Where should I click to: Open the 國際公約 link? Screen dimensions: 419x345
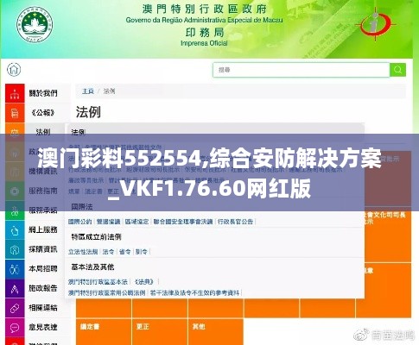79,222
